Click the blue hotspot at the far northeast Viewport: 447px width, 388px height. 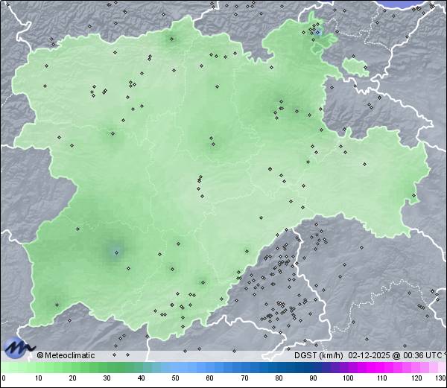(318, 32)
